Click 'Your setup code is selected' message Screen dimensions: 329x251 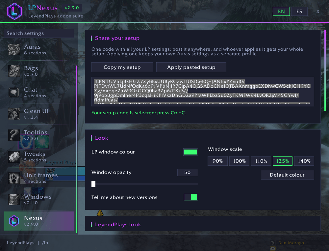click(139, 113)
